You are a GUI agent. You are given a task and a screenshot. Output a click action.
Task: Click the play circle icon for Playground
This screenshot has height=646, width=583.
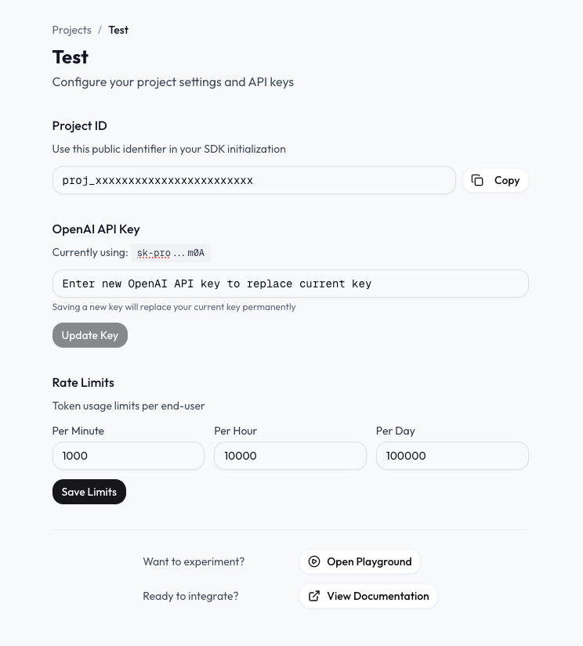point(314,561)
